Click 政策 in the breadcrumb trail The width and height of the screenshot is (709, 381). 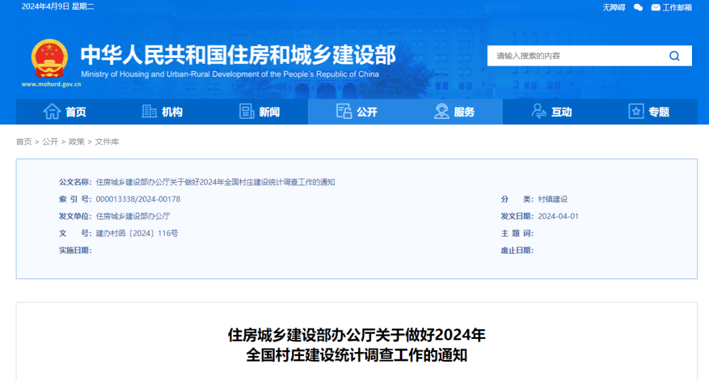pos(77,141)
